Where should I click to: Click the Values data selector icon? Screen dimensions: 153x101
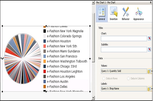pyautogui.click(x=149, y=71)
